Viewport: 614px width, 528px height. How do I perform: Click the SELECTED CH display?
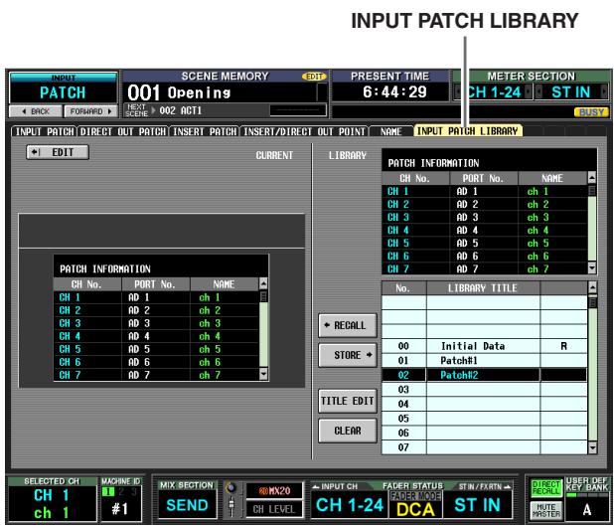tap(53, 503)
